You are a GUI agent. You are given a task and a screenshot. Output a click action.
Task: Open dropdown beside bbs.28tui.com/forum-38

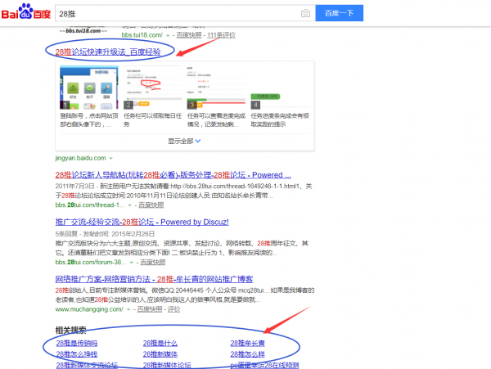coord(132,263)
